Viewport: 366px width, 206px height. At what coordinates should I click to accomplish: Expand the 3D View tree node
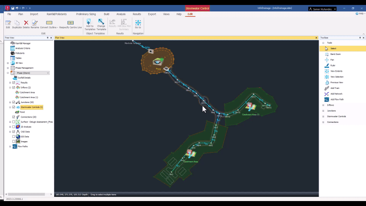point(8,63)
